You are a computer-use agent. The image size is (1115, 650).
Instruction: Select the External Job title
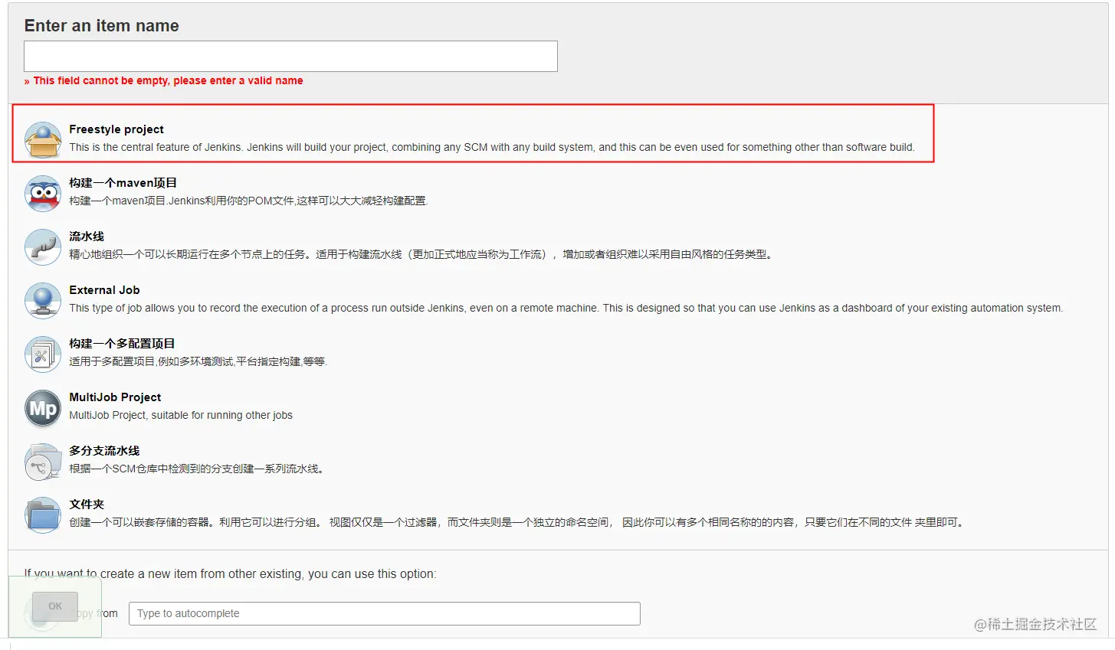click(x=104, y=290)
